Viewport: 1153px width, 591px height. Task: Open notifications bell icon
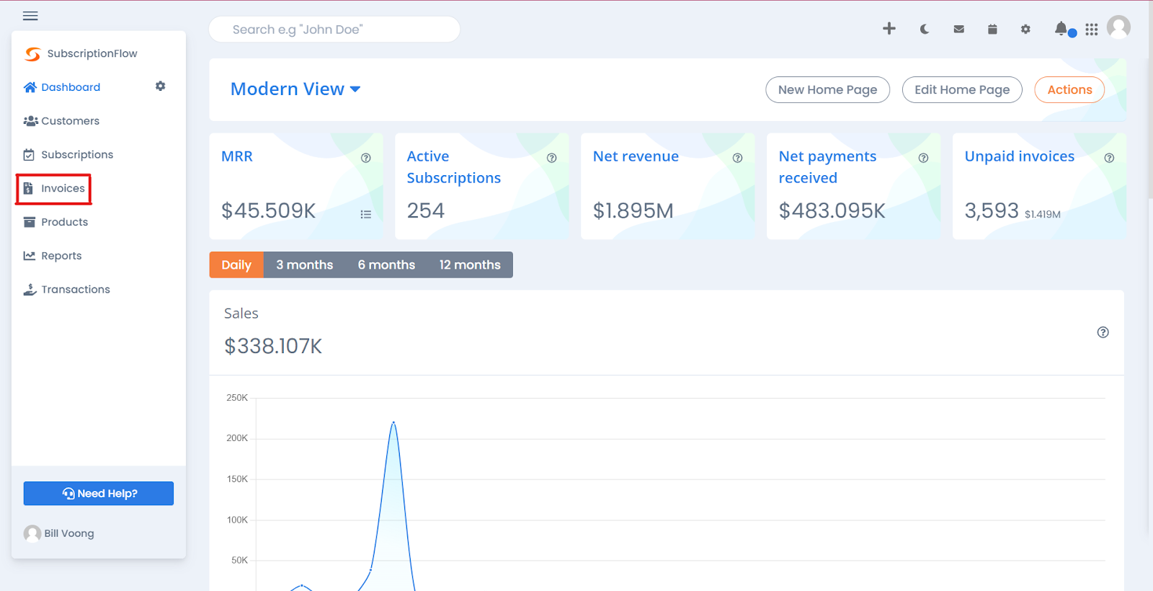(x=1061, y=28)
